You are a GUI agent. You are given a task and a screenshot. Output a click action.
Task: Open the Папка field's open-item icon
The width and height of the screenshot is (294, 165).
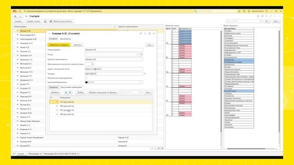click(x=141, y=55)
